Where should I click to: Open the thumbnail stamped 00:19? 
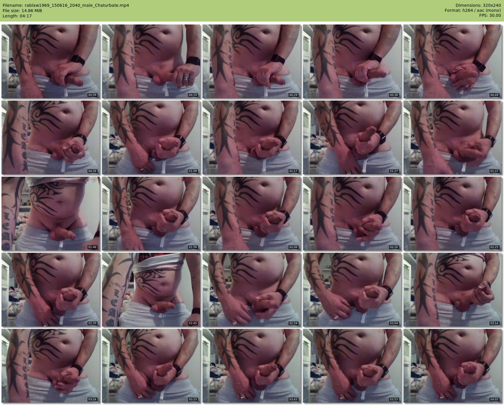[x=151, y=61]
